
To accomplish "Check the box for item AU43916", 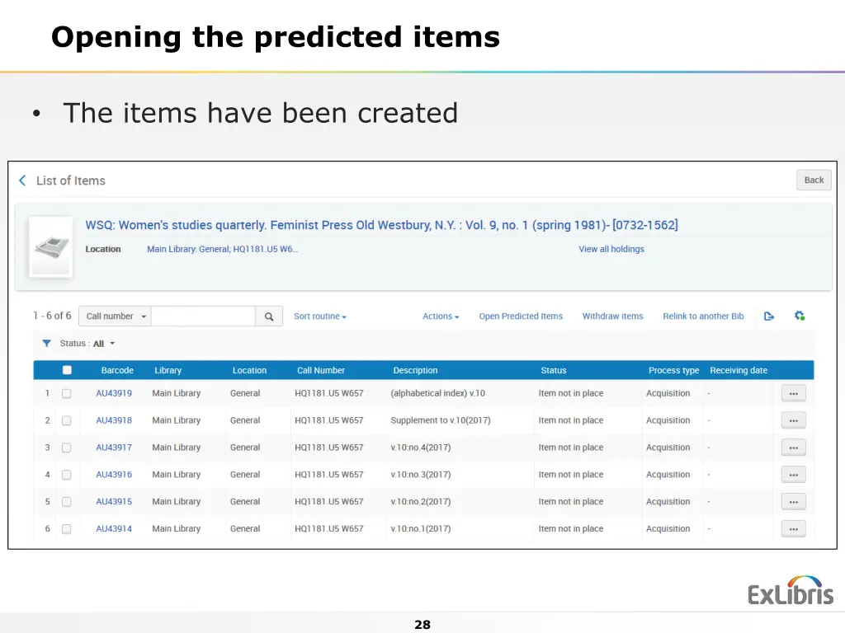I will [66, 475].
